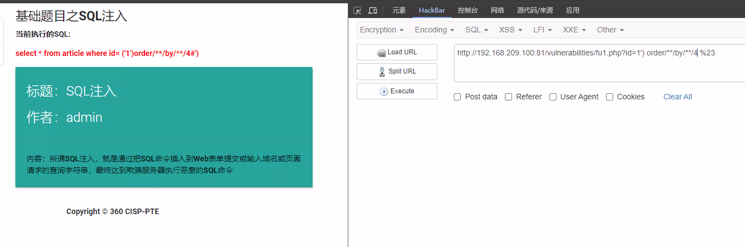The width and height of the screenshot is (745, 247).
Task: Switch to the 网络 tab
Action: click(x=497, y=10)
